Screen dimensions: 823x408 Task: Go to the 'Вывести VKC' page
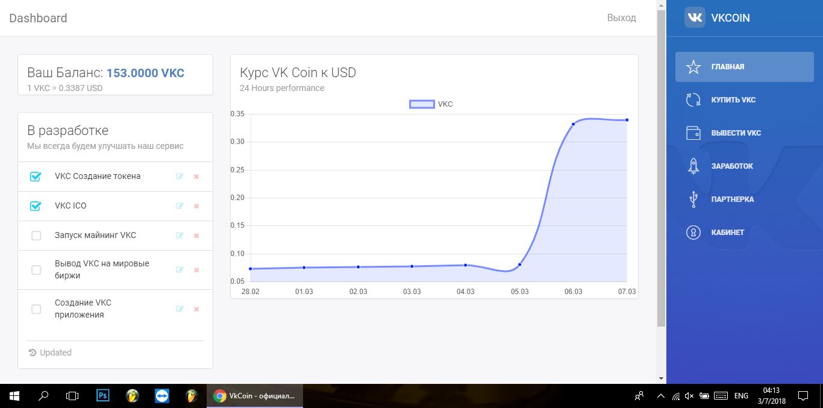[736, 133]
